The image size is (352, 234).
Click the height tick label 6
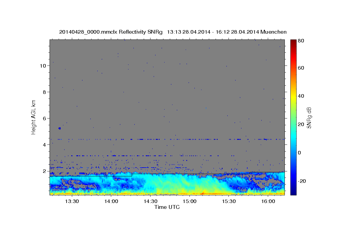tap(44, 118)
